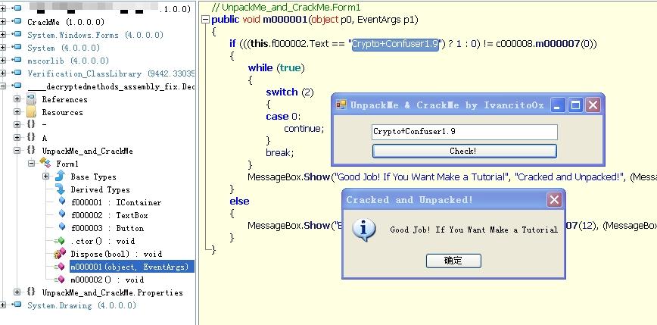Click the Form1 class icon

pos(45,164)
